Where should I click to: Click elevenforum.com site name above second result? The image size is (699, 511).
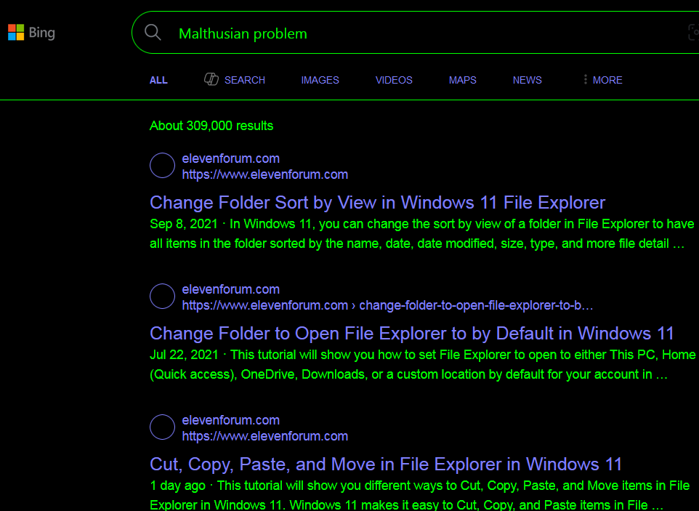point(230,289)
